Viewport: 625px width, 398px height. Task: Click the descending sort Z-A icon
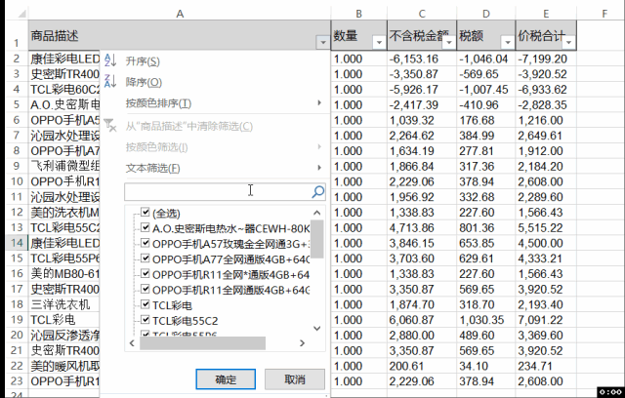(x=110, y=82)
